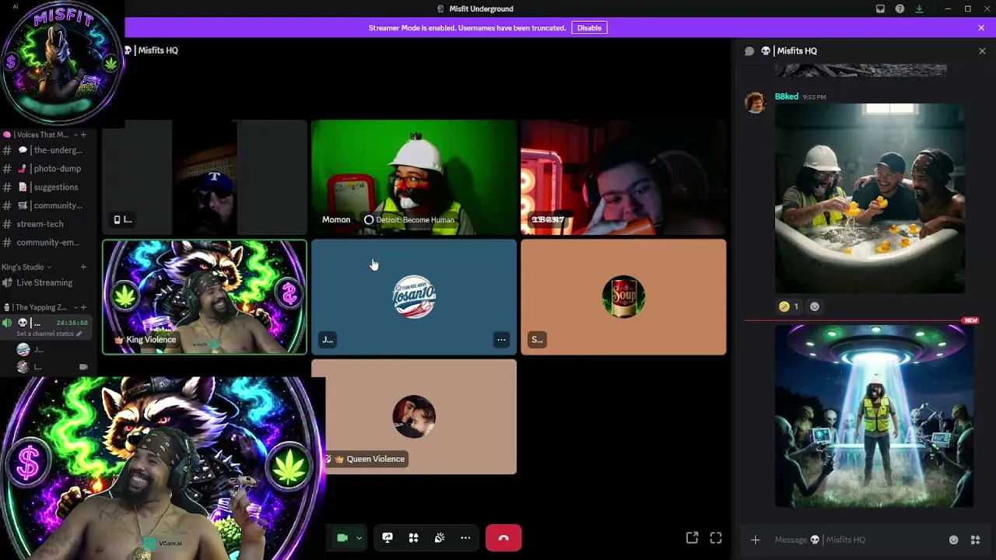996x560 pixels.
Task: Select the Queen Violence tile
Action: pos(414,417)
